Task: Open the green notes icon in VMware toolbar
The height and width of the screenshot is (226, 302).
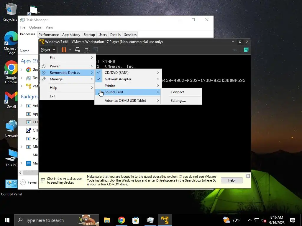Action: [x=246, y=50]
